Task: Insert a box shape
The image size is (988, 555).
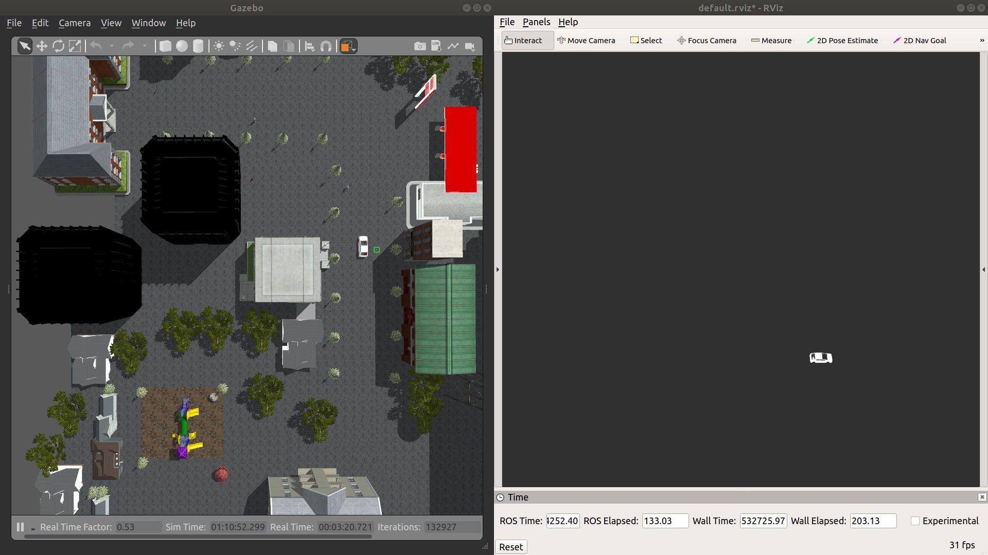Action: coord(165,46)
